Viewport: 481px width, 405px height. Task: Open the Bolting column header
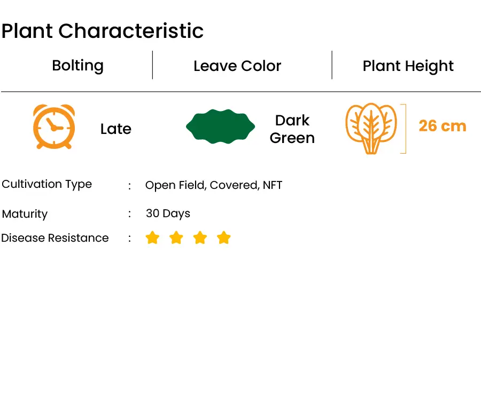(77, 66)
